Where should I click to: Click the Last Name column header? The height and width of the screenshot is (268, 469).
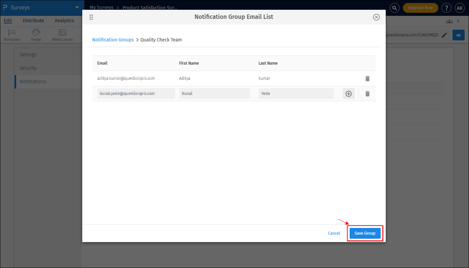[x=268, y=63]
